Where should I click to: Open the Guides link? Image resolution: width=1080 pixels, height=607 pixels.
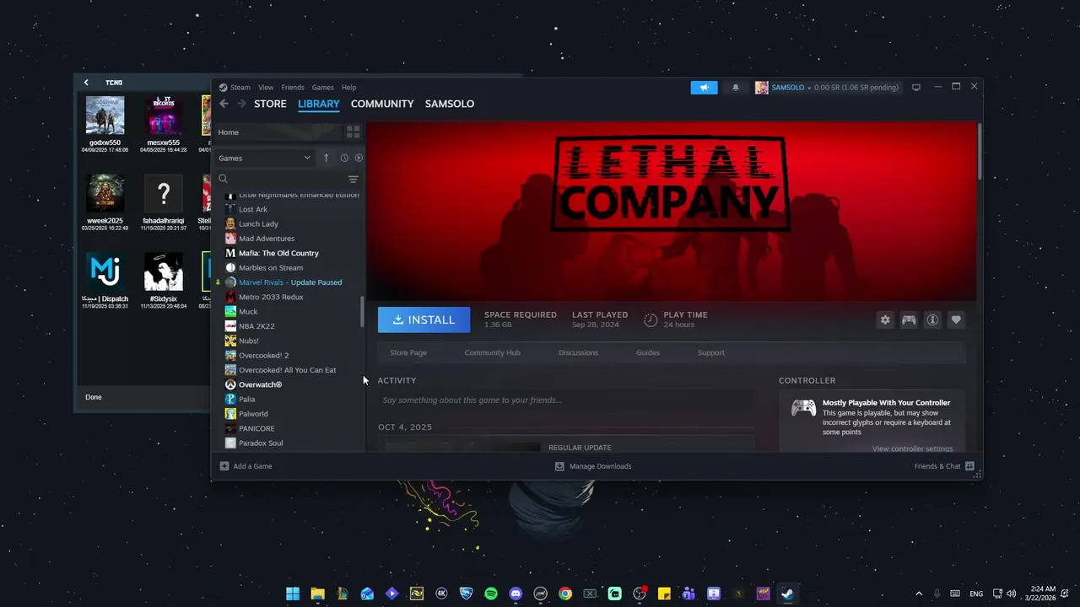point(648,352)
